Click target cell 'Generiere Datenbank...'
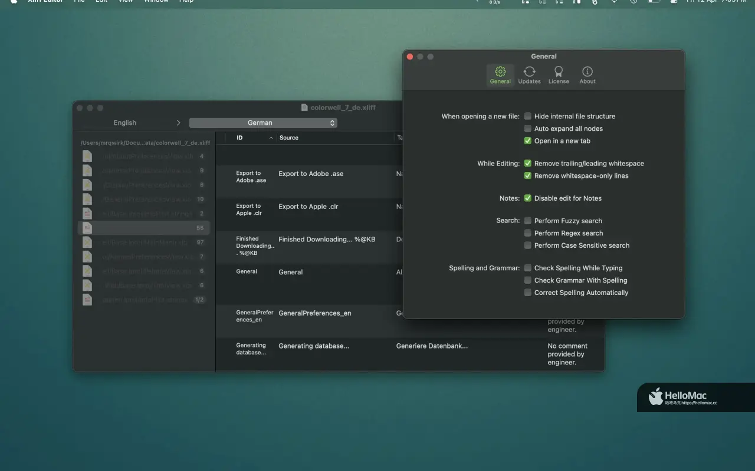Image resolution: width=755 pixels, height=471 pixels. 432,346
